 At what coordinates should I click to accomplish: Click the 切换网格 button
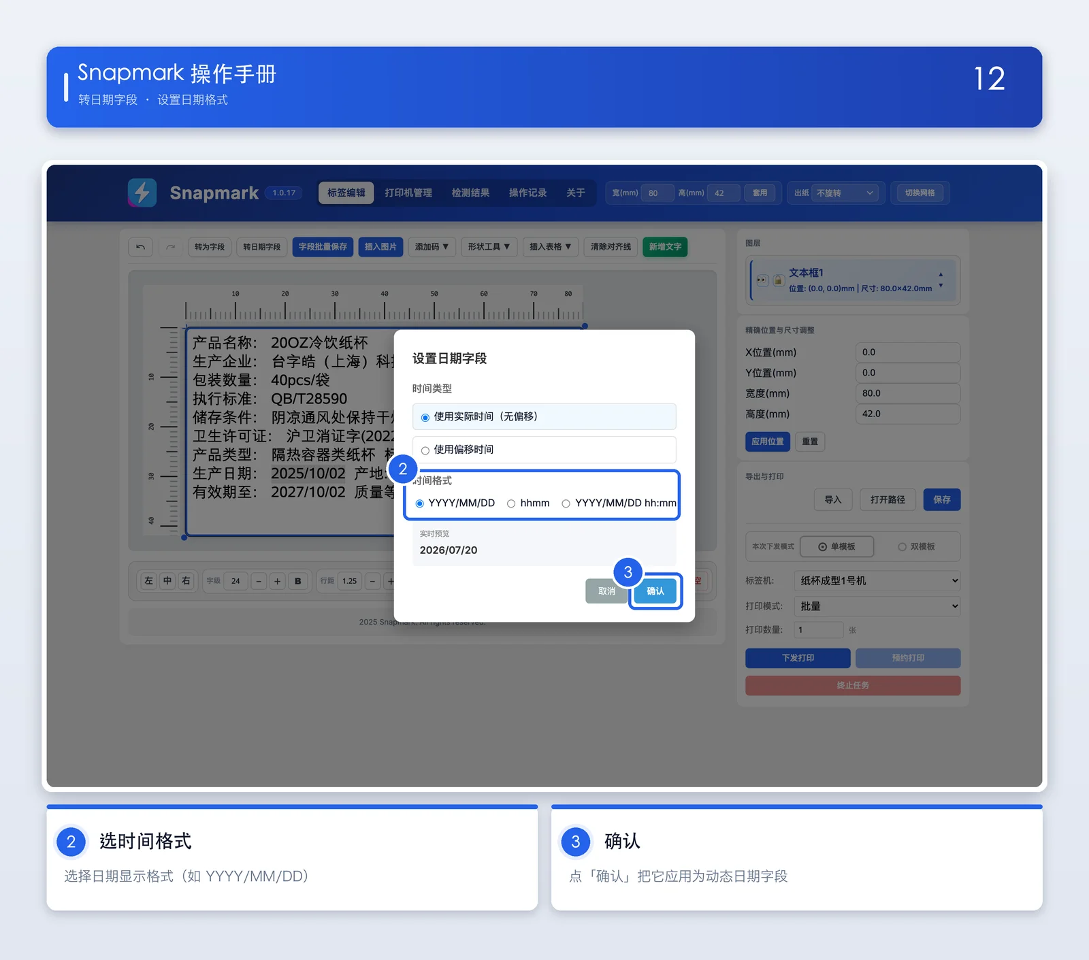(920, 193)
